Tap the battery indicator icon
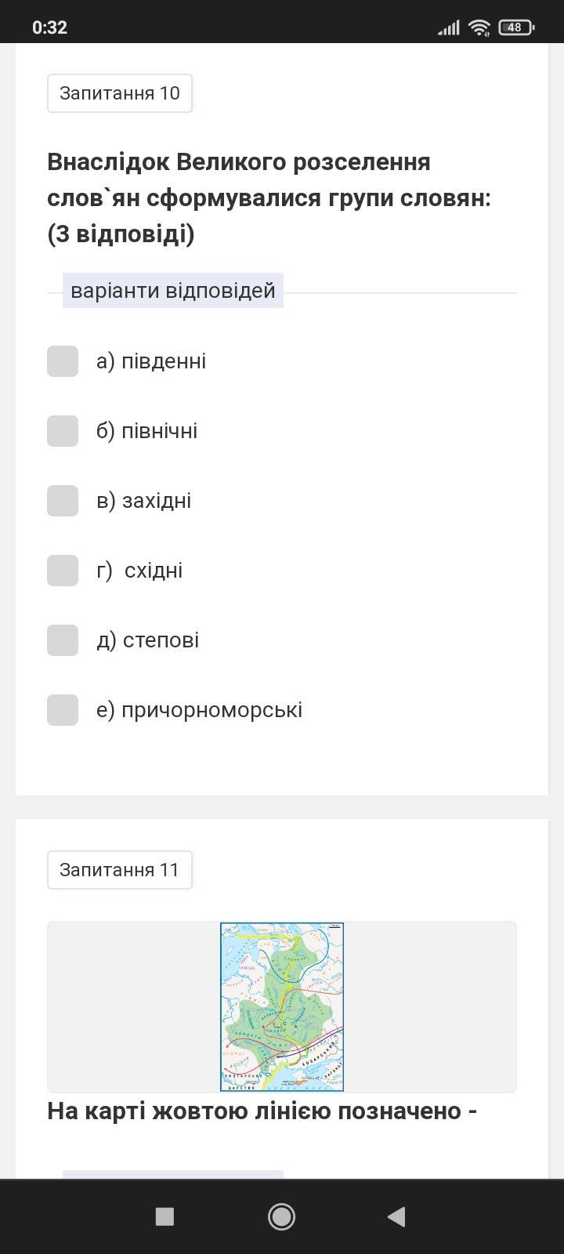 point(515,27)
